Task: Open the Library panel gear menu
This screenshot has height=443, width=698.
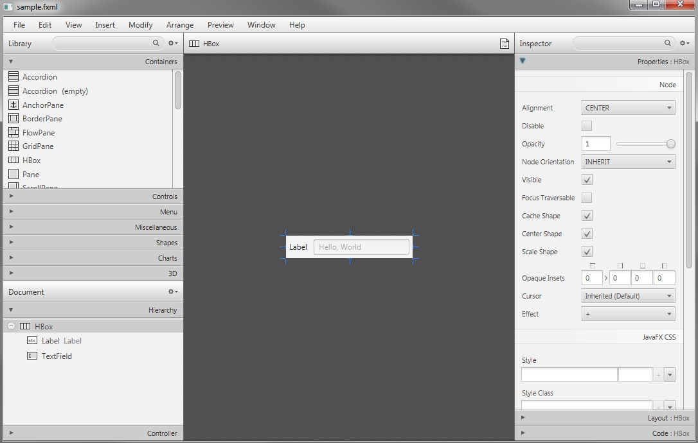Action: pyautogui.click(x=172, y=43)
